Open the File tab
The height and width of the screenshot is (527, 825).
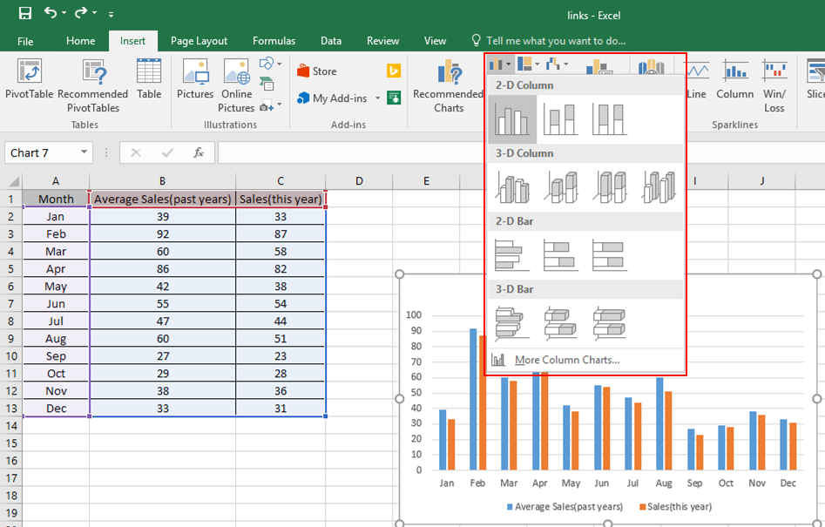coord(24,41)
